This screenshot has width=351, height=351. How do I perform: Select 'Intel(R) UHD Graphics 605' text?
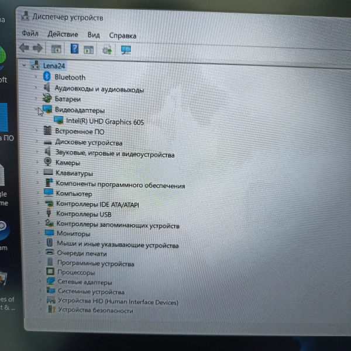[105, 122]
